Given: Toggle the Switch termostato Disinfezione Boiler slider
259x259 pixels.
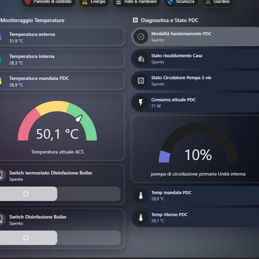Looking at the screenshot, I should click(60, 194).
